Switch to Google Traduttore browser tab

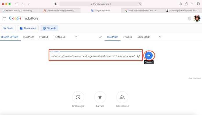click(101, 10)
